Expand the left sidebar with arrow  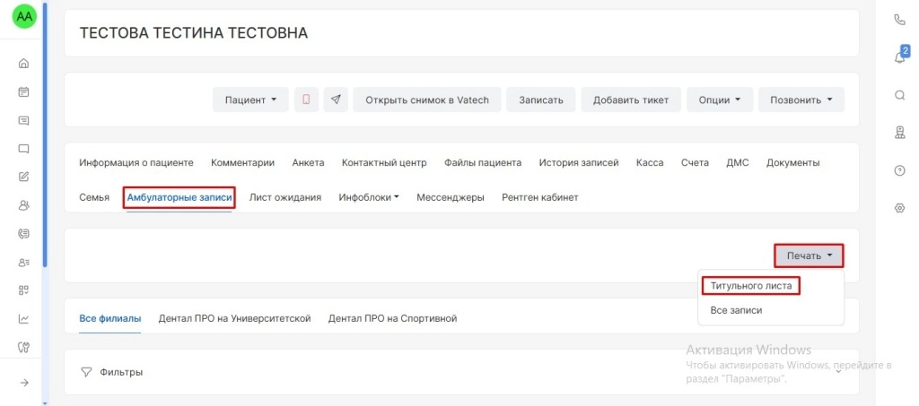(x=24, y=383)
